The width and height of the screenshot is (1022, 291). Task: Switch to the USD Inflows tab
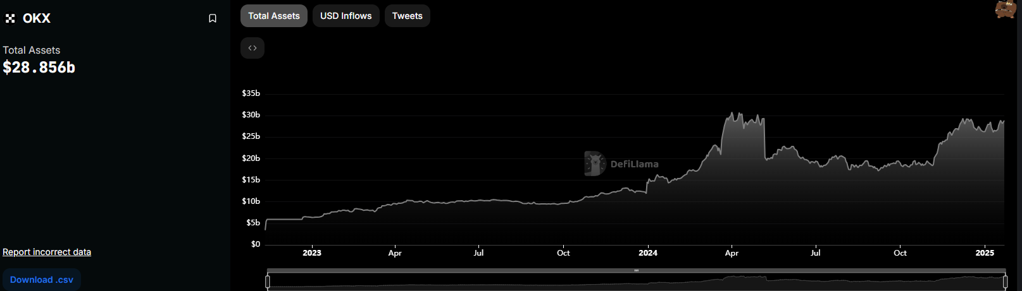pyautogui.click(x=346, y=16)
